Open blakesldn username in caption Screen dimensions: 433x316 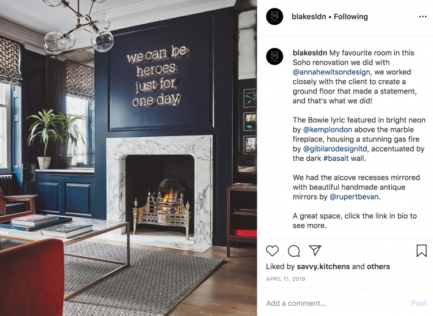(x=310, y=52)
